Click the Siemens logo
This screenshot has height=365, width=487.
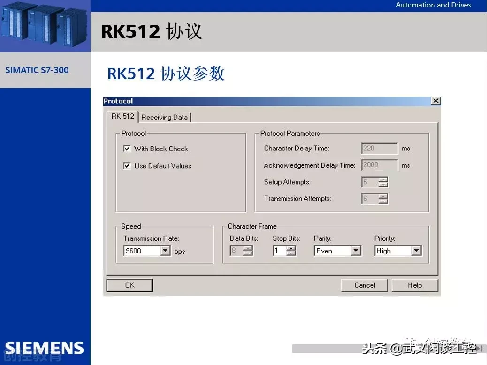45,348
